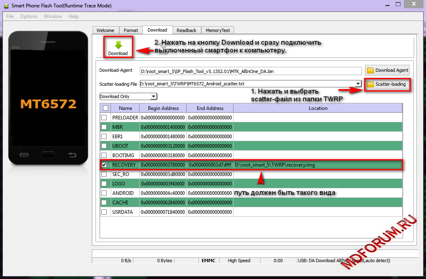Tick the BOOTIMG partition checkbox
Image resolution: width=426 pixels, height=279 pixels.
[x=104, y=155]
